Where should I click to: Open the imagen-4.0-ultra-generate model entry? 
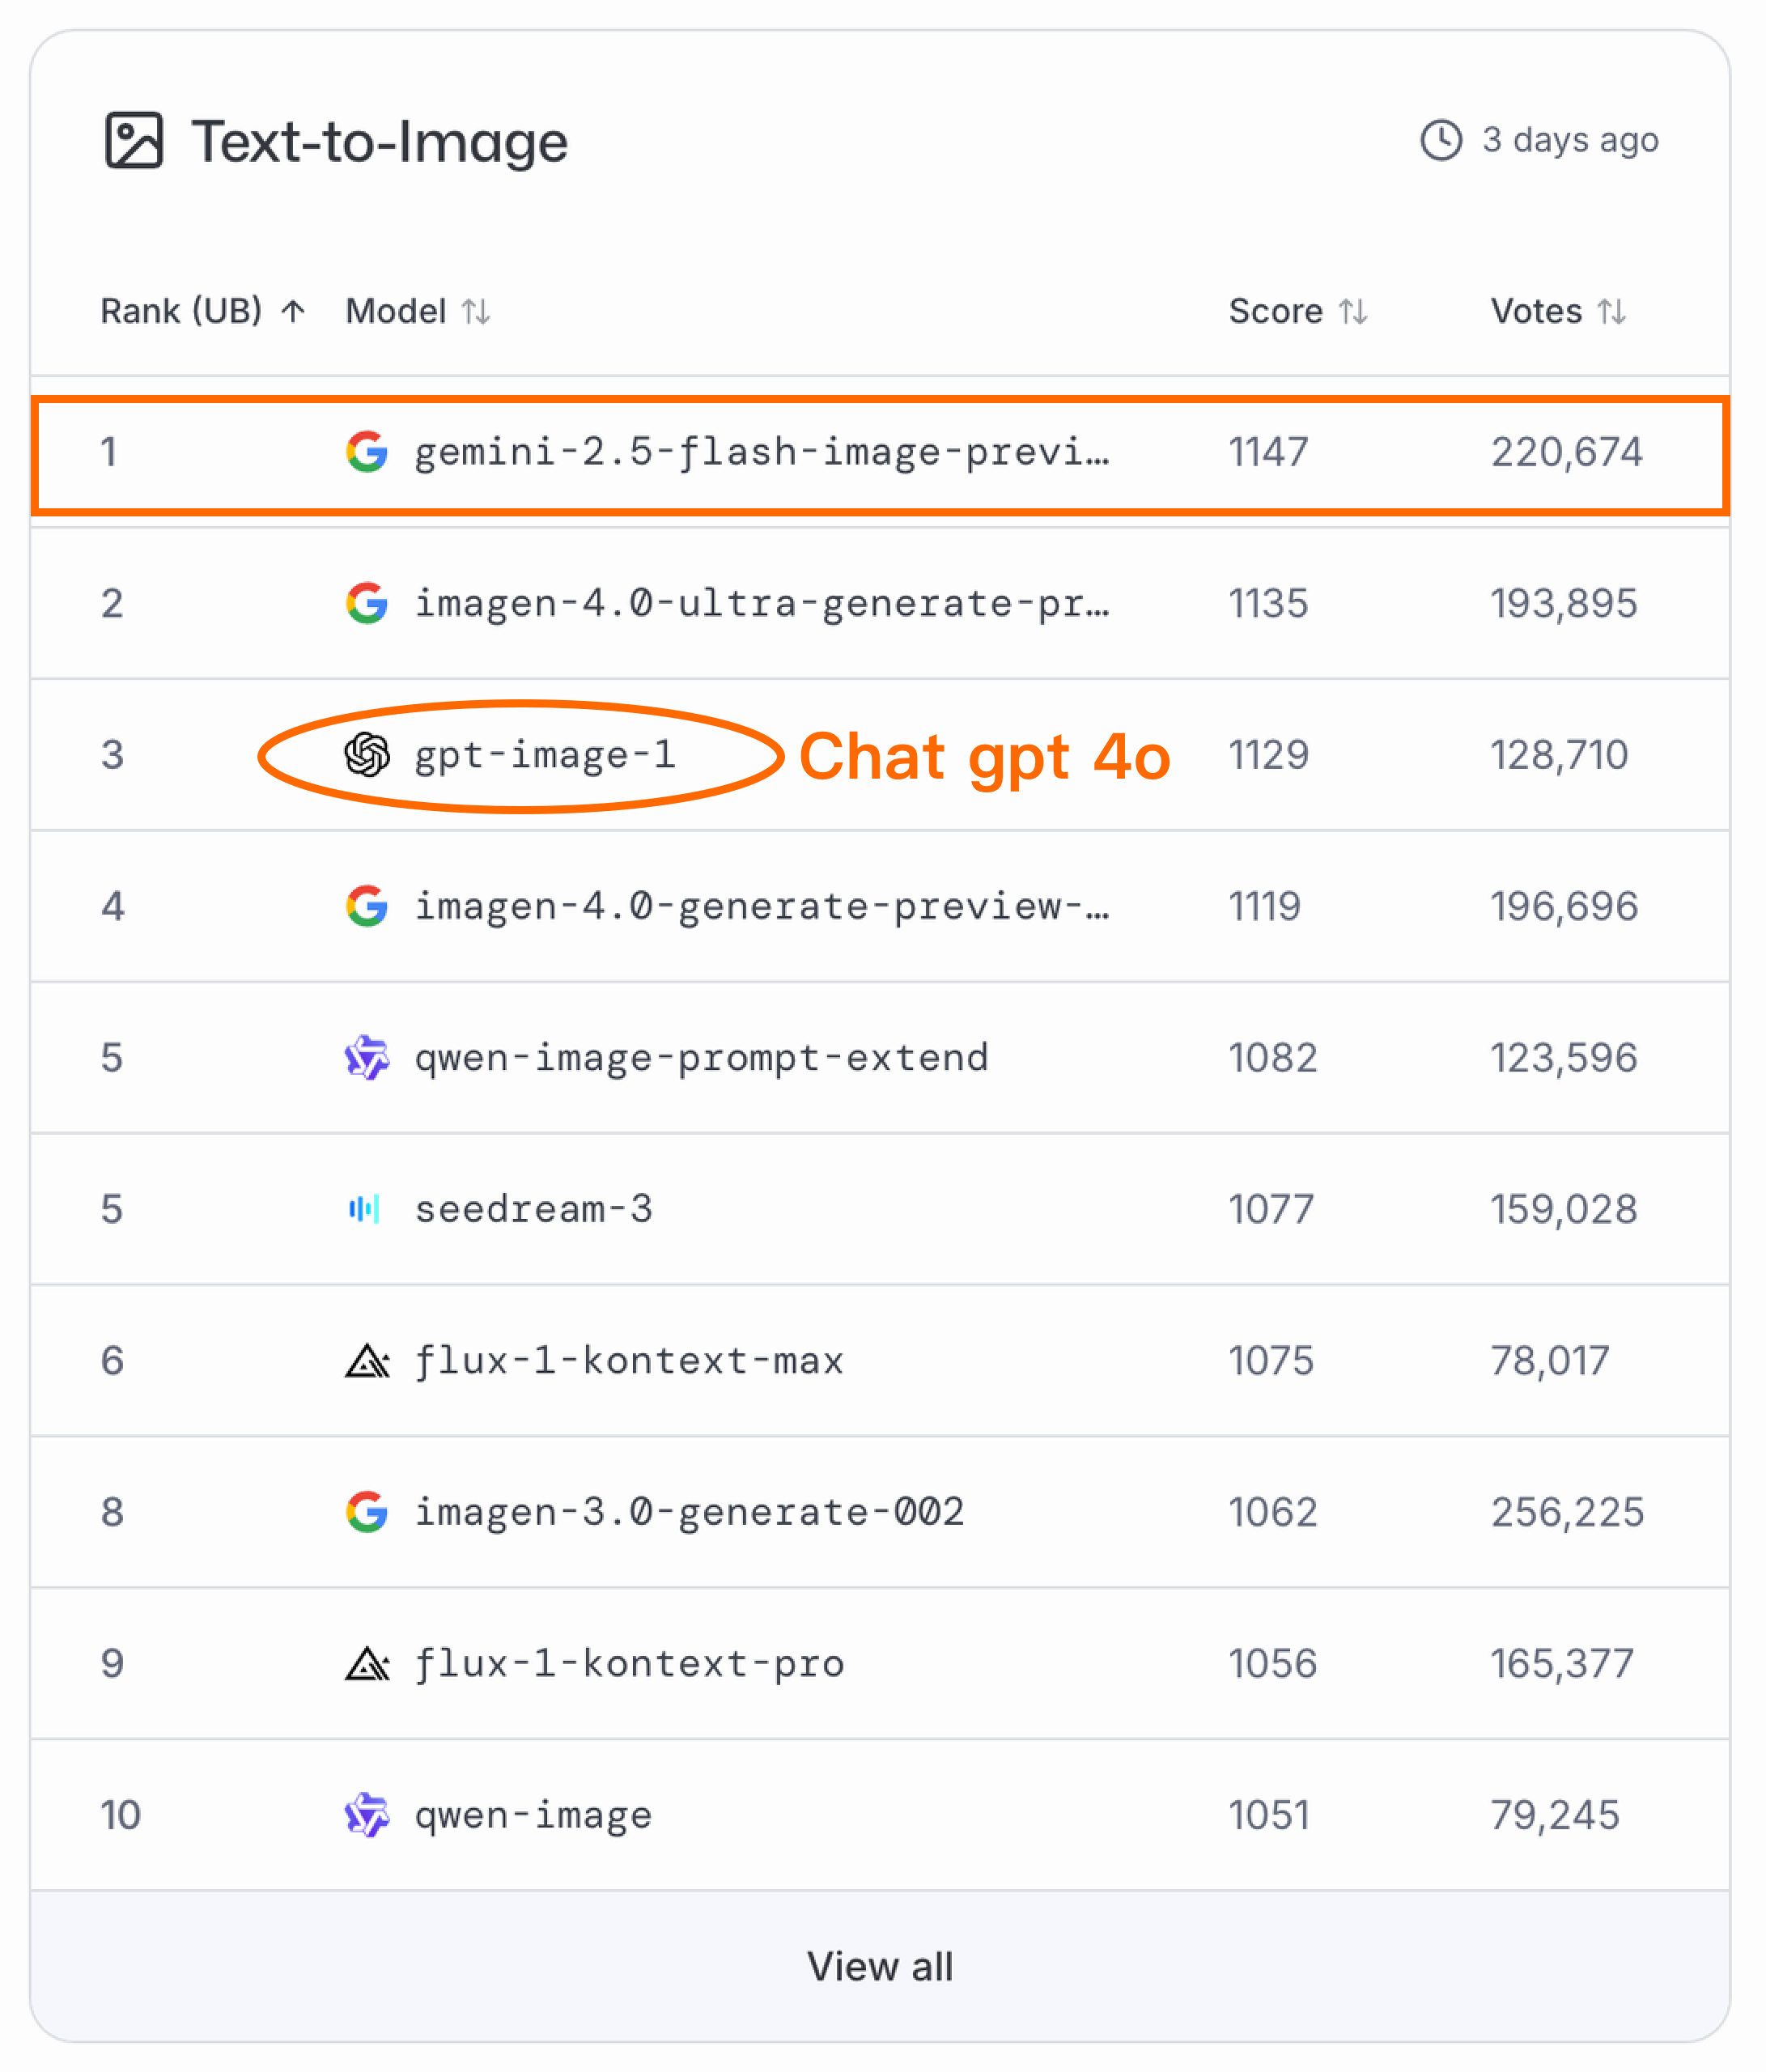click(x=762, y=604)
